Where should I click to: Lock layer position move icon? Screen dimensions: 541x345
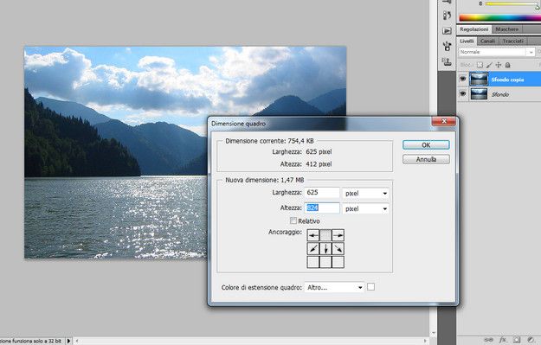tap(499, 65)
